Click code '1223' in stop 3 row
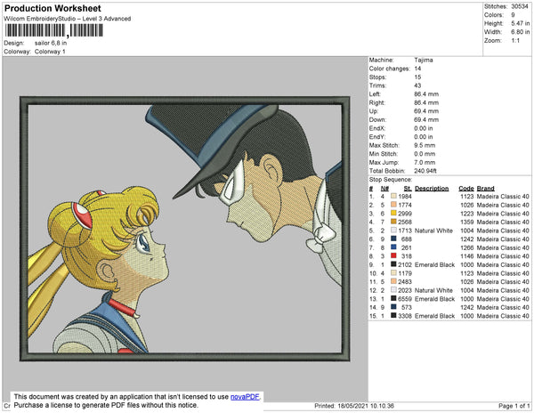Viewport: 534px width, 413px height. pyautogui.click(x=467, y=214)
